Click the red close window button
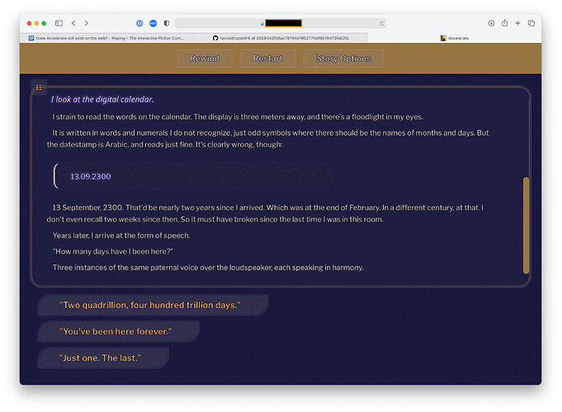This screenshot has width=562, height=412. (x=29, y=23)
